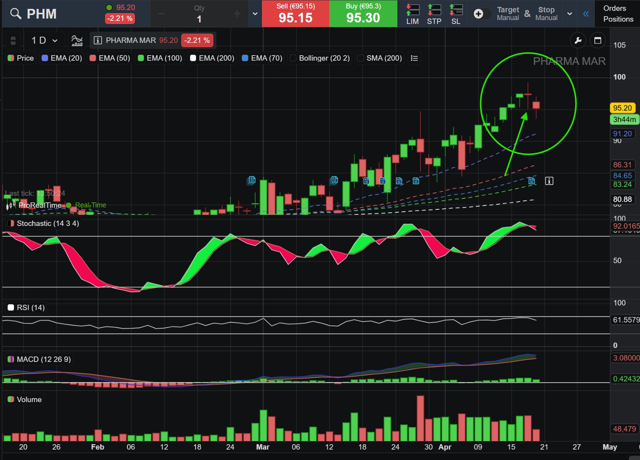Click the PHM symbol search magnifier icon

[15, 14]
